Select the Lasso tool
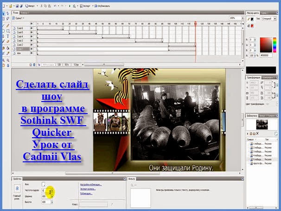The image size is (281, 211). [x=8, y=19]
